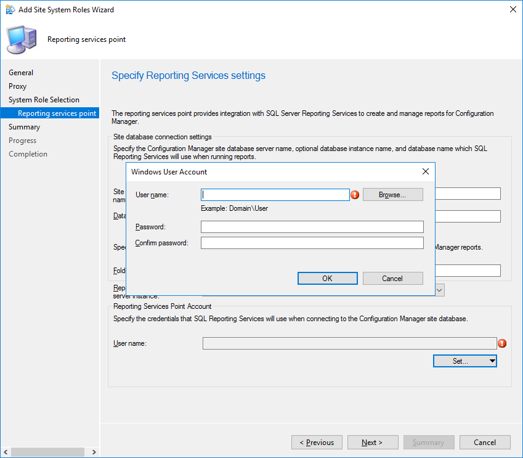Image resolution: width=523 pixels, height=458 pixels.
Task: Open the Set account dropdown arrow
Action: coord(492,361)
